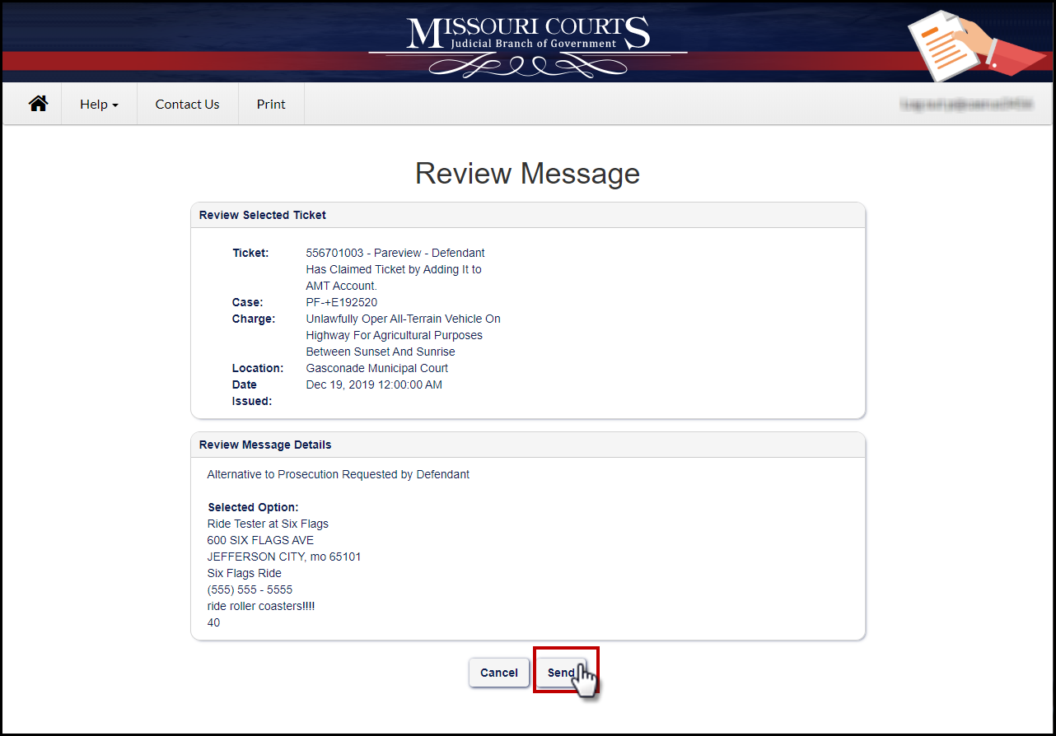This screenshot has width=1056, height=736.
Task: Click the 'Location:' field label
Action: pos(258,368)
